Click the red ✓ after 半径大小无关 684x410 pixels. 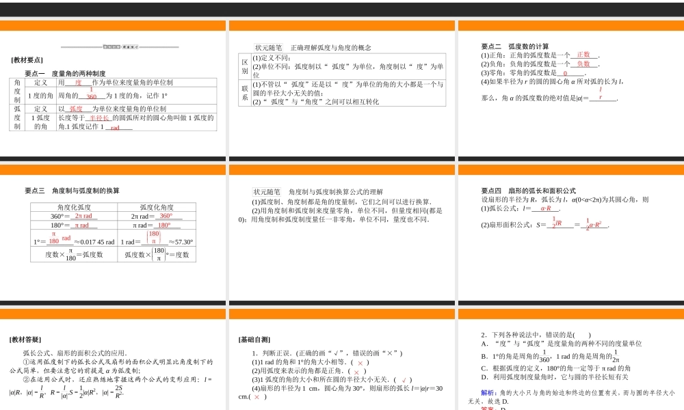(x=404, y=381)
